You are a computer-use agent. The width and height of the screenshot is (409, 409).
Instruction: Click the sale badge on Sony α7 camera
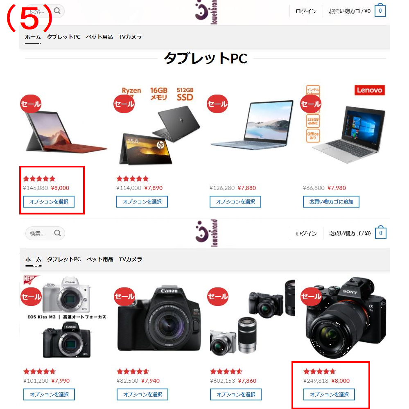311,296
